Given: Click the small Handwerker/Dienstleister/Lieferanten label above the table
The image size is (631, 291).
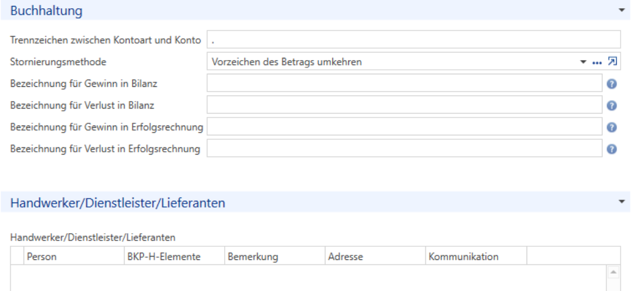Looking at the screenshot, I should [x=92, y=237].
